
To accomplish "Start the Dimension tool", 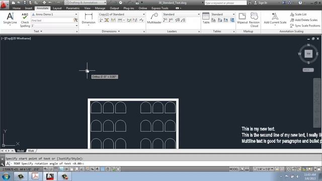I will [x=89, y=19].
